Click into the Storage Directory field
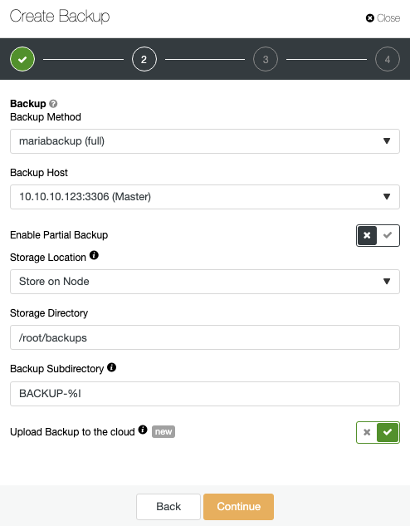The height and width of the screenshot is (526, 410). coord(205,337)
